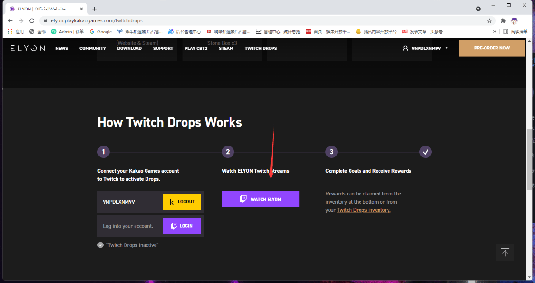The image size is (535, 283).
Task: Open Chrome three-dot menu
Action: coord(525,21)
